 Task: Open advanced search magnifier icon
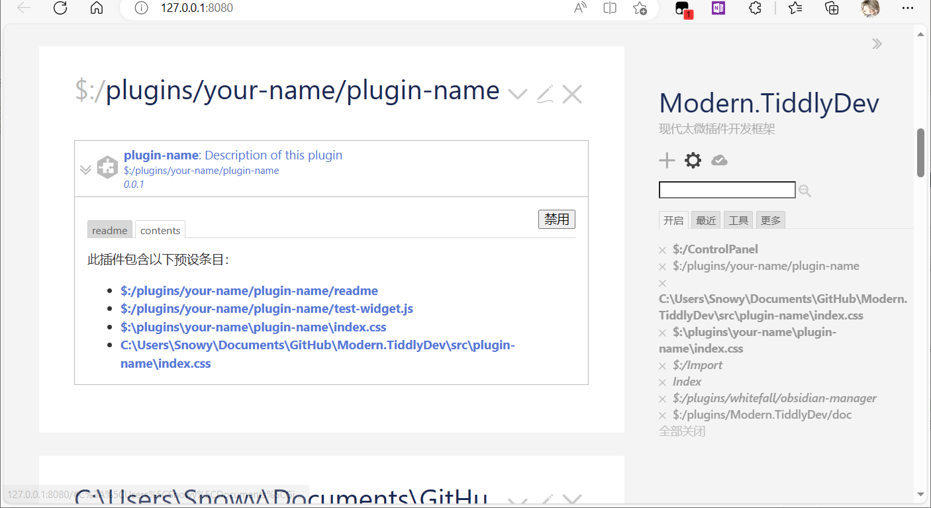coord(805,190)
